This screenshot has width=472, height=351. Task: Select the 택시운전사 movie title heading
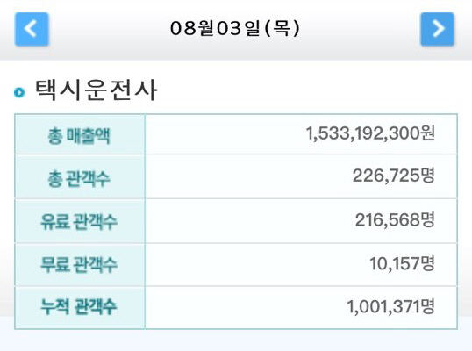pos(96,90)
